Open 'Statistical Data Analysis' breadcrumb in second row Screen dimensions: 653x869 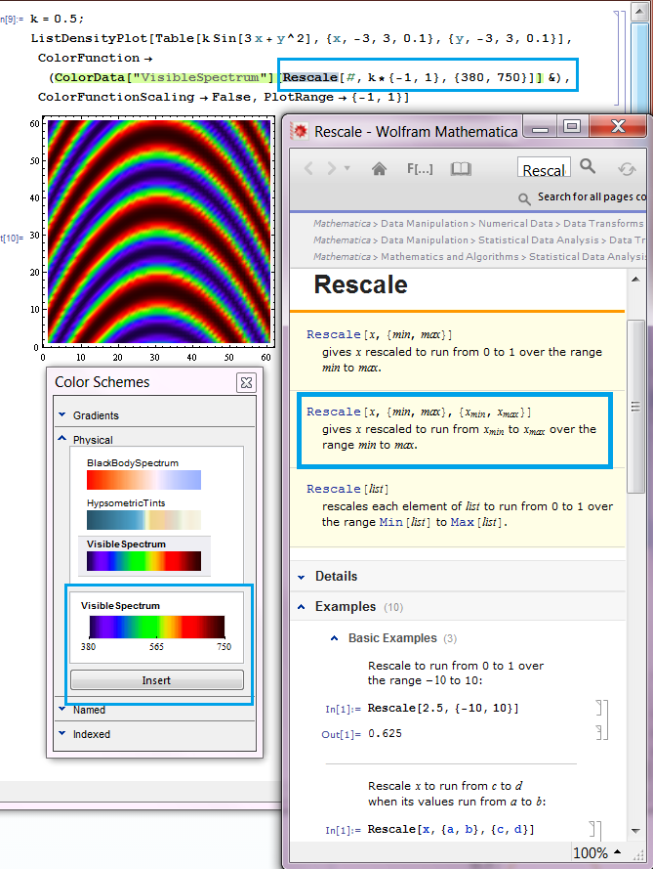(539, 239)
